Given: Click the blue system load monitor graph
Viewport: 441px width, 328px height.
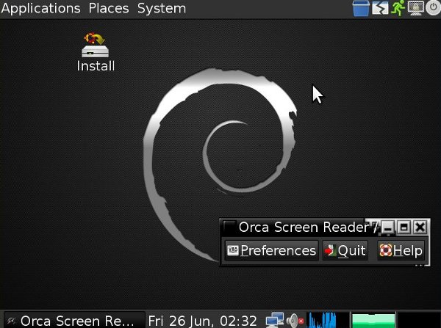Looking at the screenshot, I should click(328, 320).
